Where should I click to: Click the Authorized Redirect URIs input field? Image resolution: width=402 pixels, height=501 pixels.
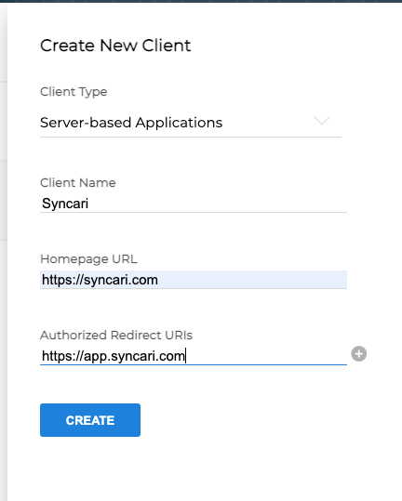click(194, 356)
